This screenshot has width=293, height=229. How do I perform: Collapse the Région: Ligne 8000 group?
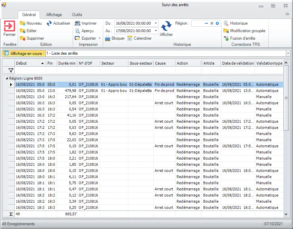(x=7, y=78)
